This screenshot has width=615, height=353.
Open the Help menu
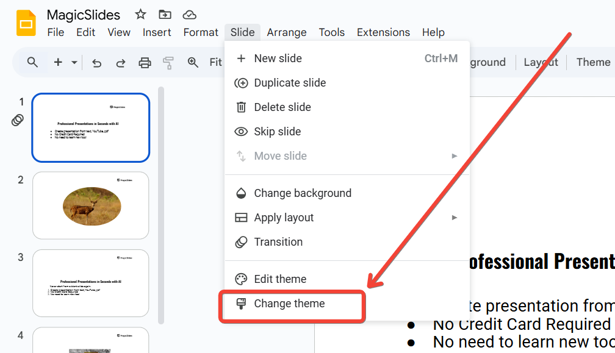tap(433, 32)
